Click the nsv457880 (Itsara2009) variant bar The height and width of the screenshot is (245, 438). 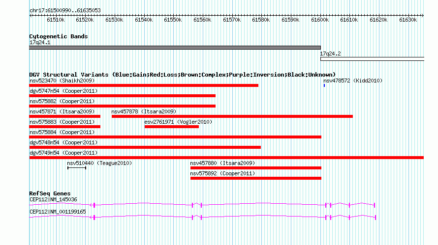(x=256, y=168)
